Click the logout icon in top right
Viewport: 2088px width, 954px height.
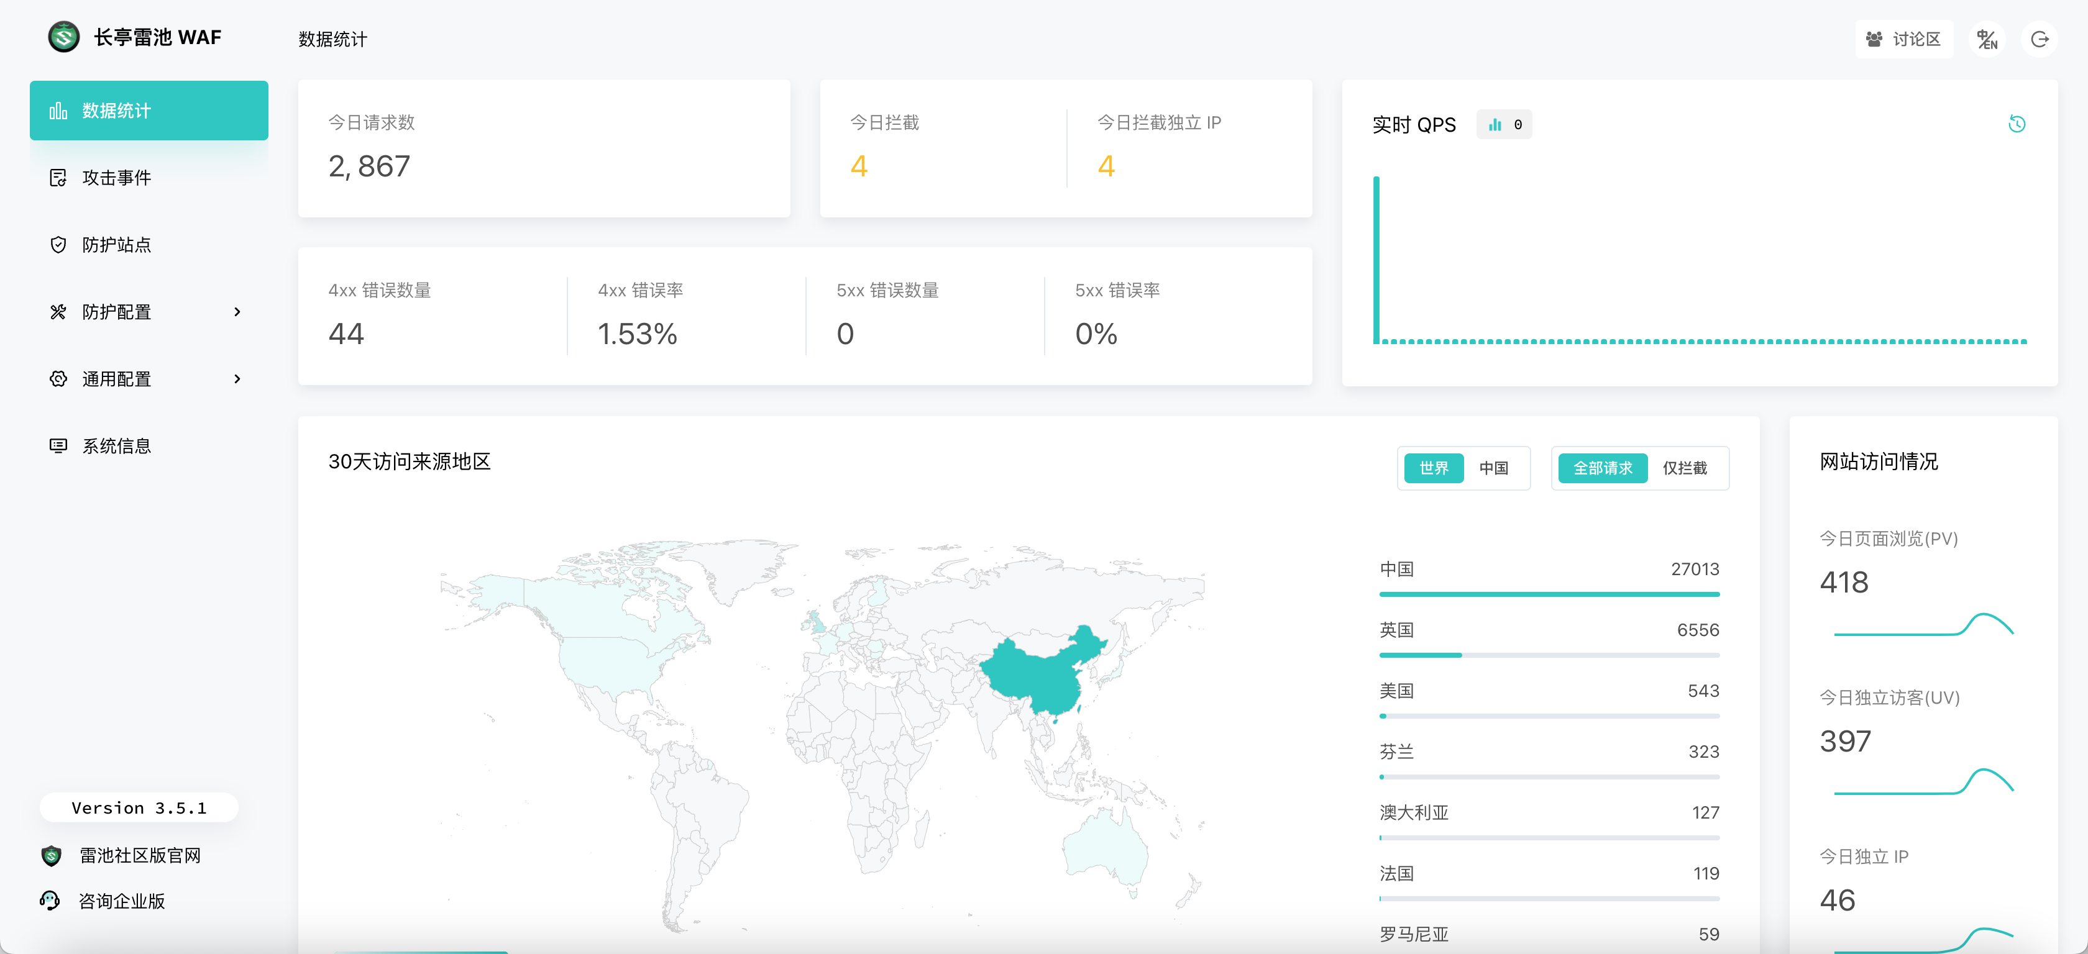[2040, 39]
